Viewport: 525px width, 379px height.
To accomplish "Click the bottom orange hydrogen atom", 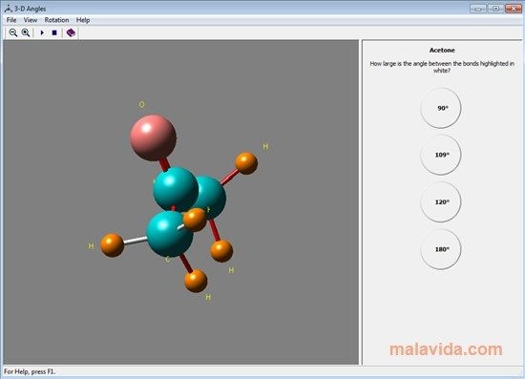I will (x=196, y=281).
